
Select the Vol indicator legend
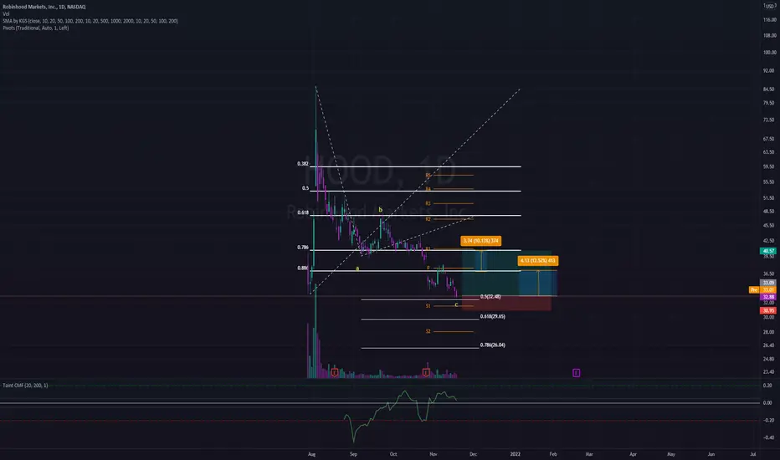[6, 14]
